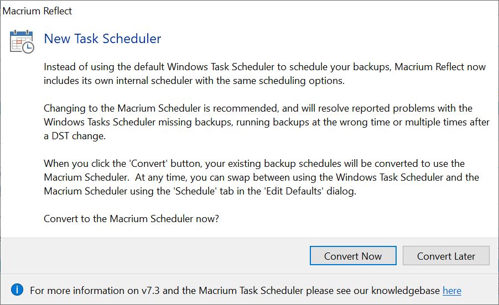Click the words 'a DST change'

75,136
